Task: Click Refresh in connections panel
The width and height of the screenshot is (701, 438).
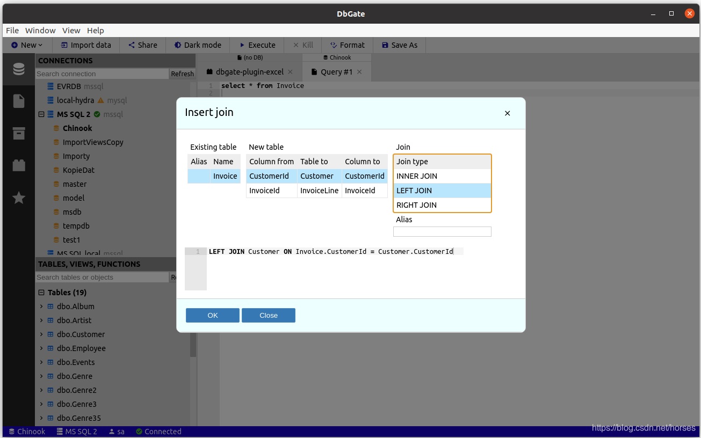Action: [182, 74]
